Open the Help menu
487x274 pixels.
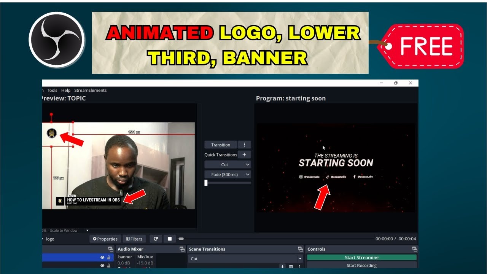click(x=66, y=91)
